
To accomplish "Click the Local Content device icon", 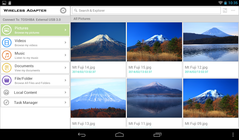I will coord(6,93).
